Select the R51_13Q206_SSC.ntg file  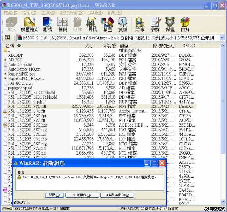[x=27, y=144]
